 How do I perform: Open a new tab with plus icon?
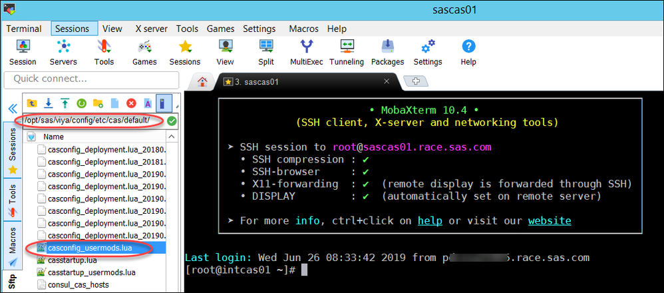[415, 81]
